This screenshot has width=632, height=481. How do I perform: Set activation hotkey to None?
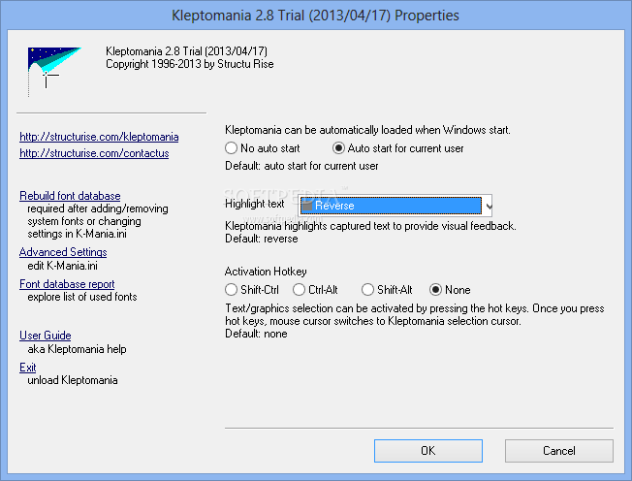[x=450, y=290]
